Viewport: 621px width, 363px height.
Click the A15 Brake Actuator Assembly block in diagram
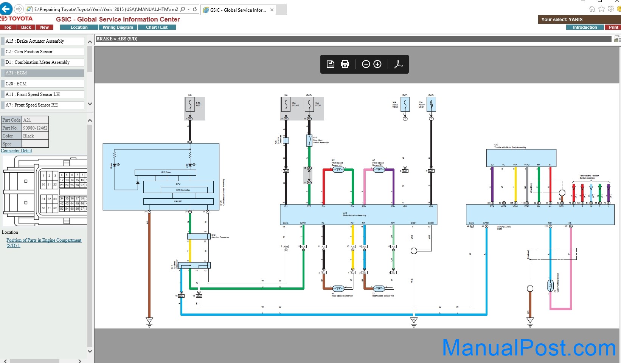click(x=359, y=215)
